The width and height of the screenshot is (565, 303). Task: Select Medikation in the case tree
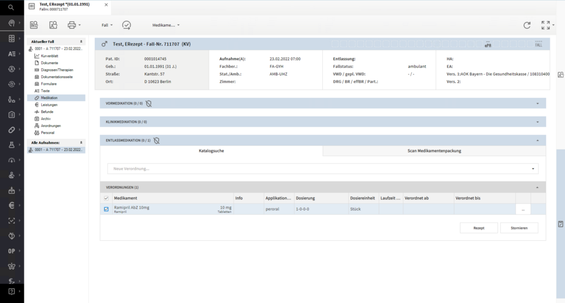(49, 98)
